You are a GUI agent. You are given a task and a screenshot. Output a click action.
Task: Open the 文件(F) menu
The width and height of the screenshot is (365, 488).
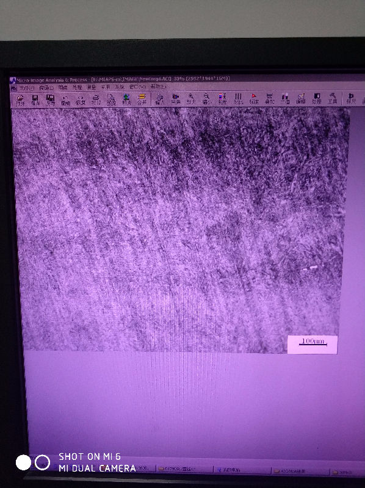tap(27, 88)
